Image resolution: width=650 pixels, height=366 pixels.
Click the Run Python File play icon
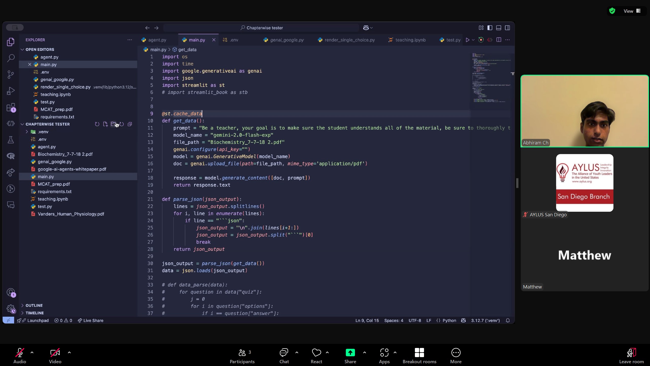[x=467, y=40]
